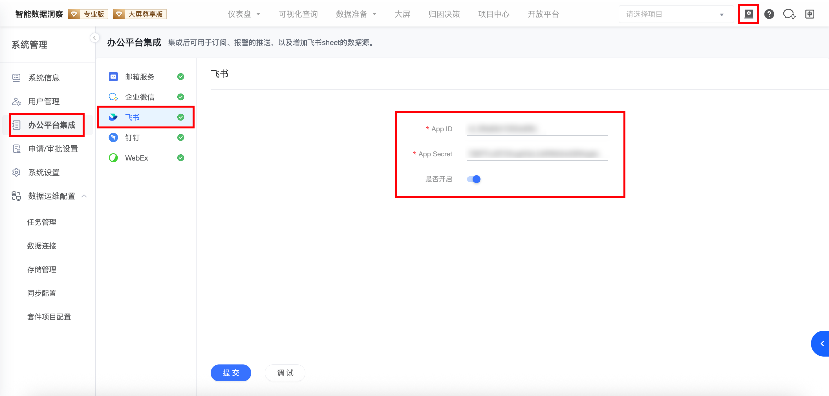This screenshot has width=829, height=396.
Task: Select the WebEx integration icon
Action: click(113, 158)
